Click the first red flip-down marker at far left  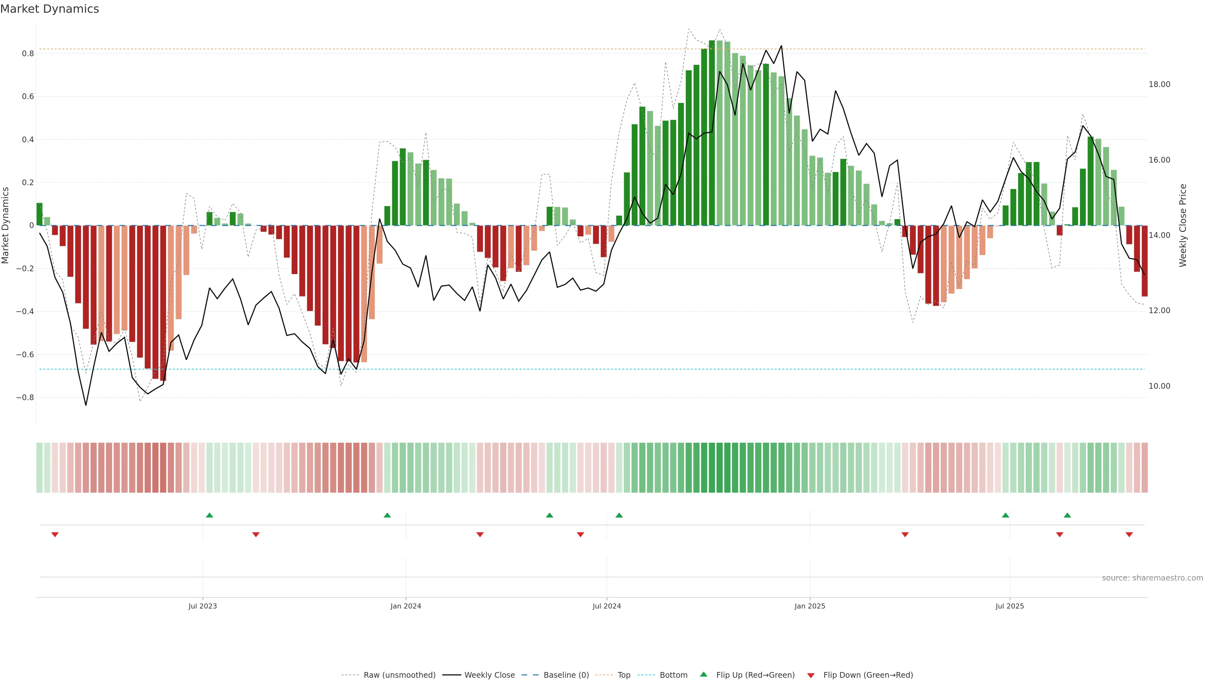click(x=55, y=535)
